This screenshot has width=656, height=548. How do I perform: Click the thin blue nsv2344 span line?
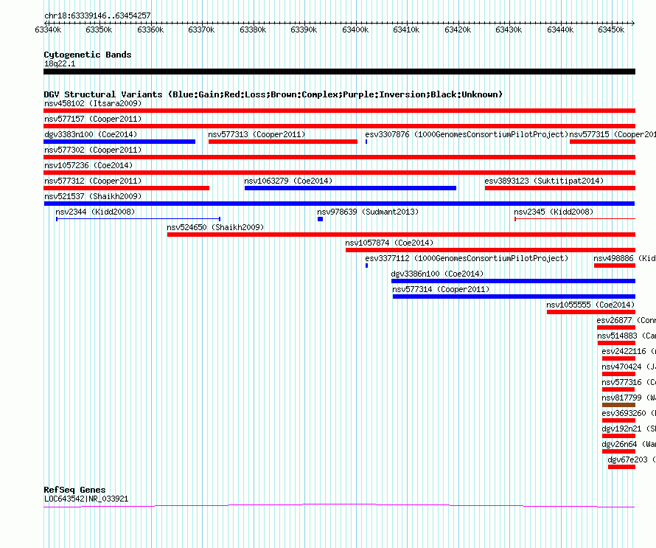(138, 219)
